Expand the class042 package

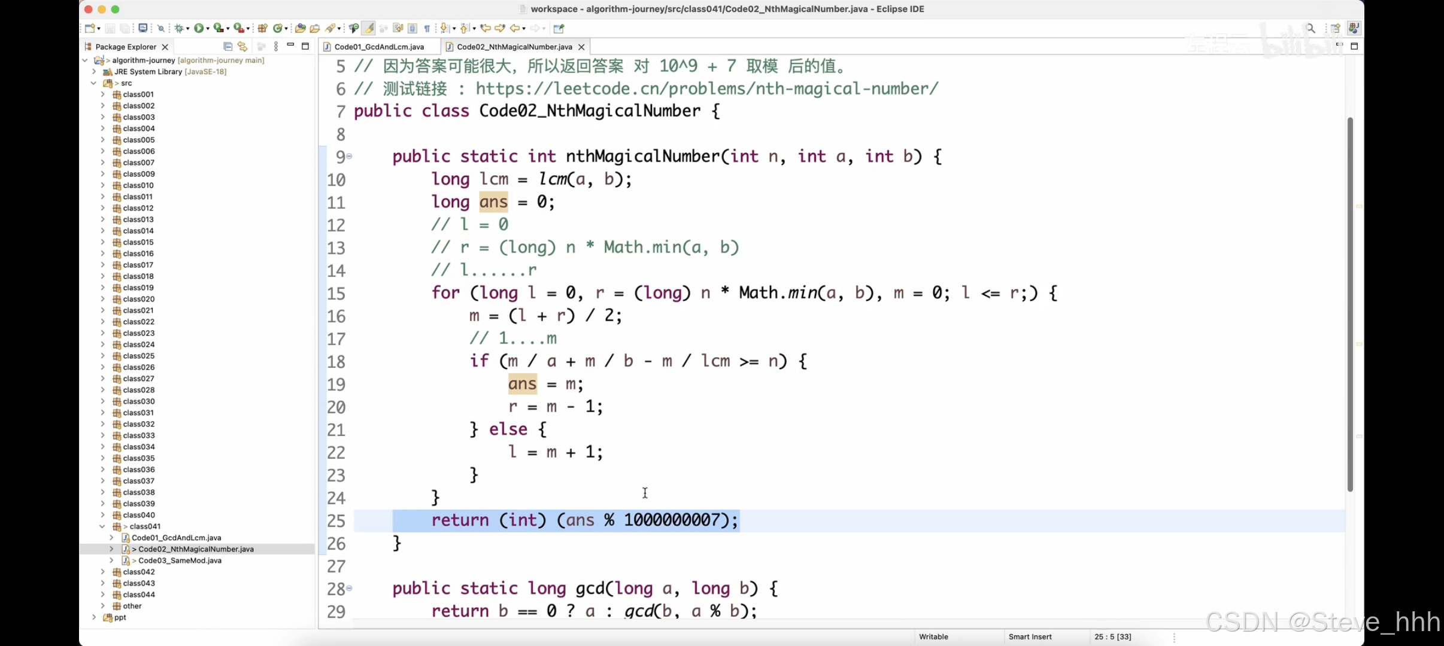(102, 572)
